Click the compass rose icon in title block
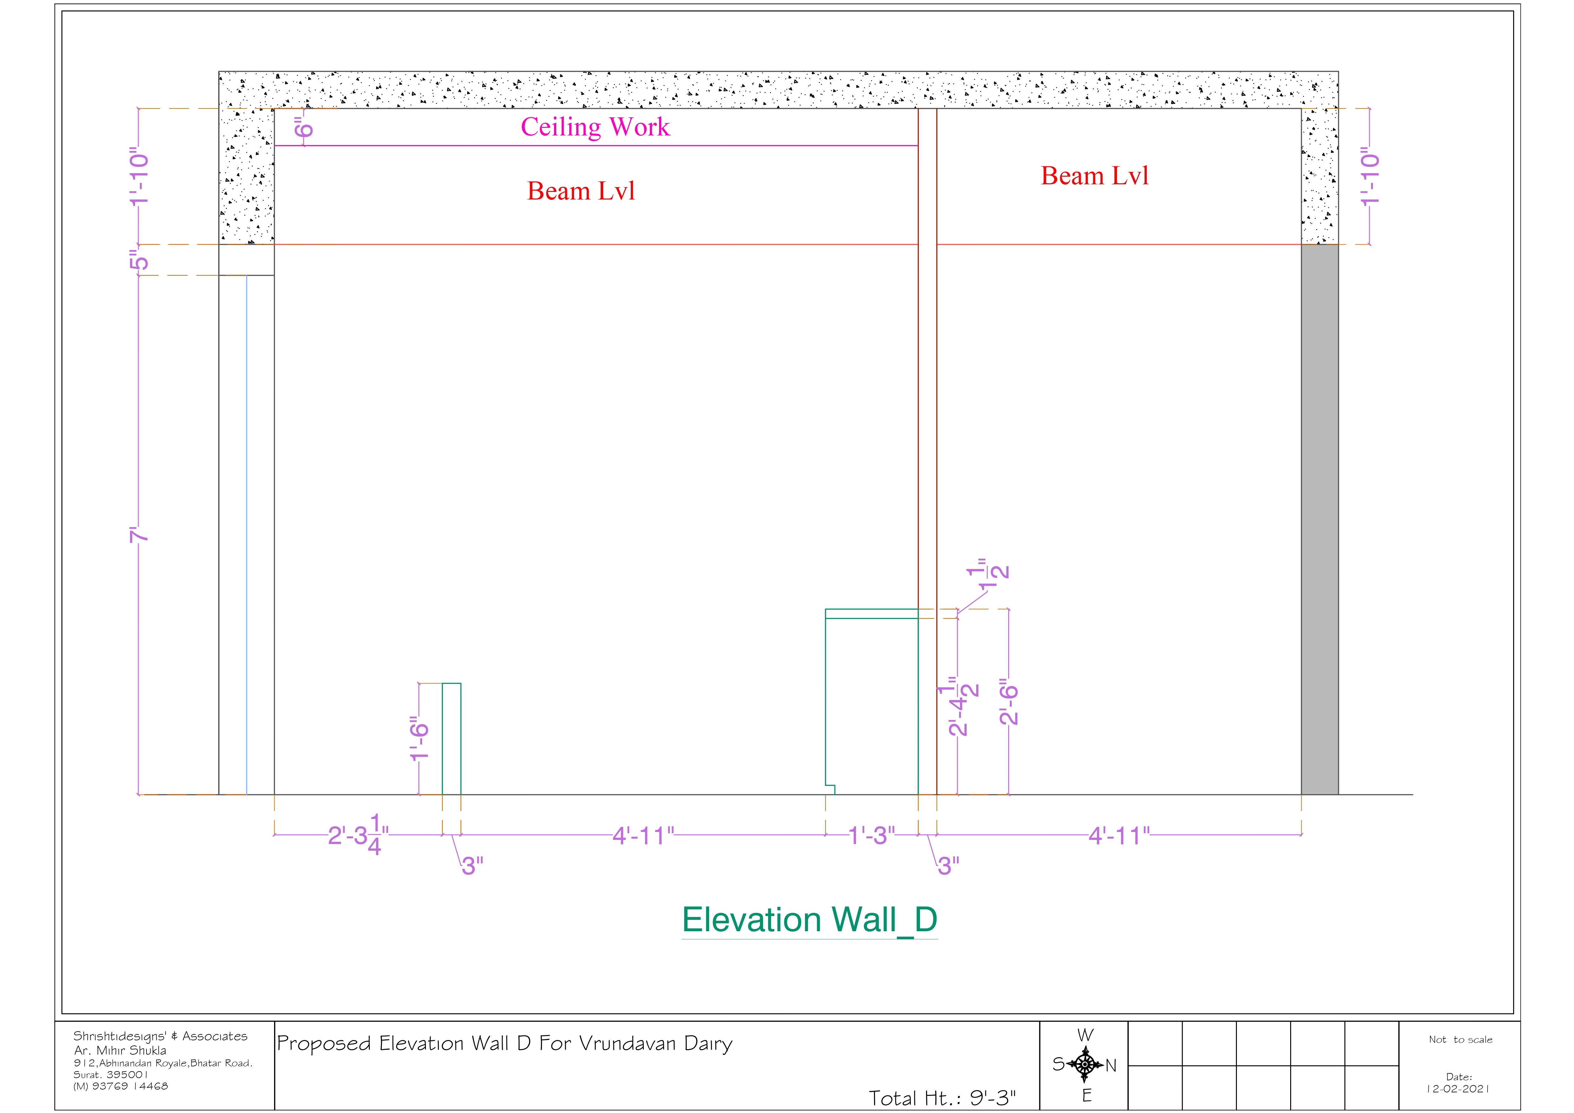The image size is (1574, 1113). click(x=1085, y=1064)
